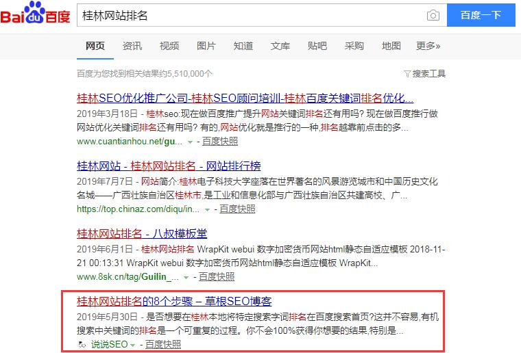Image resolution: width=521 pixels, height=353 pixels.
Task: Expand the 更多» tab menu
Action: [428, 46]
